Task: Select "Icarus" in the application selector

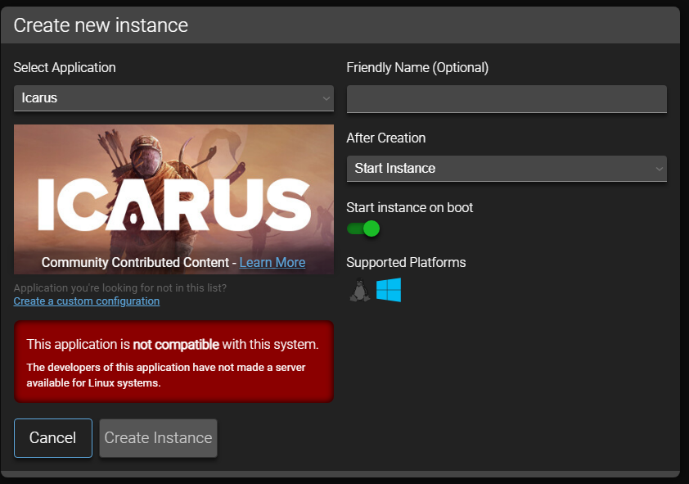Action: coord(173,97)
